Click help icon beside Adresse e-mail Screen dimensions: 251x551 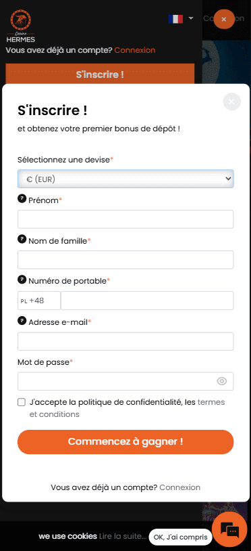pos(22,320)
